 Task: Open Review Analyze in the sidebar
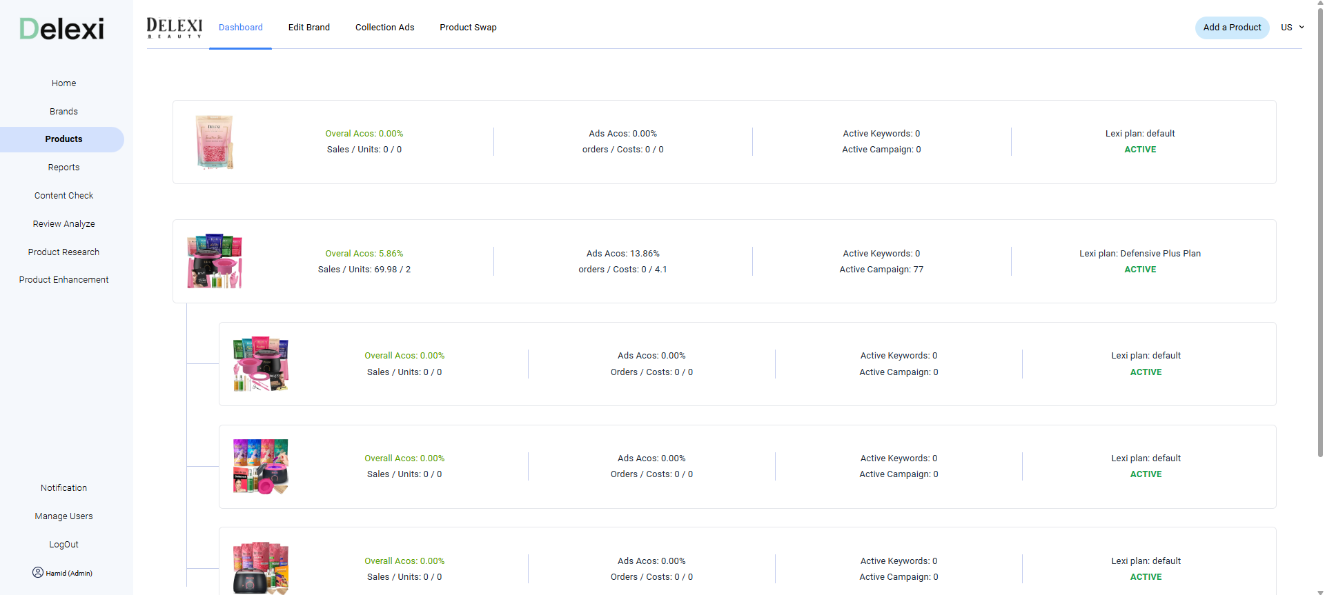63,224
